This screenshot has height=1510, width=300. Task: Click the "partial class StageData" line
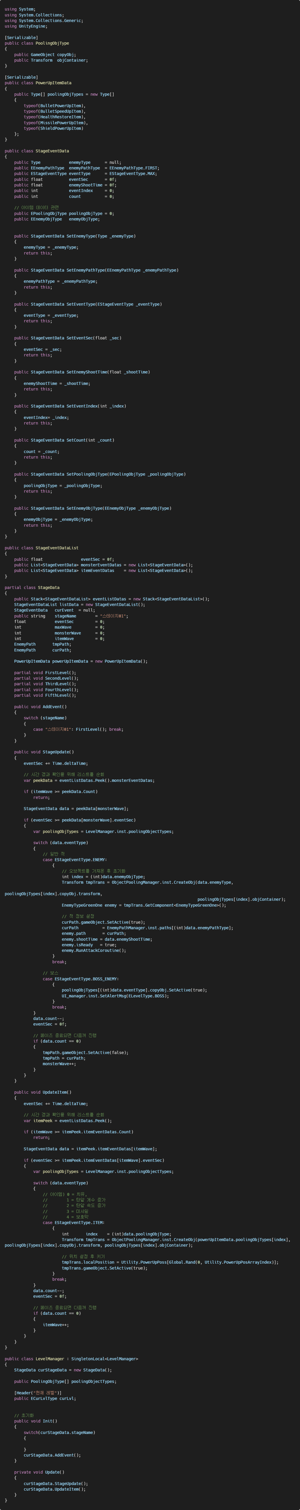click(32, 587)
